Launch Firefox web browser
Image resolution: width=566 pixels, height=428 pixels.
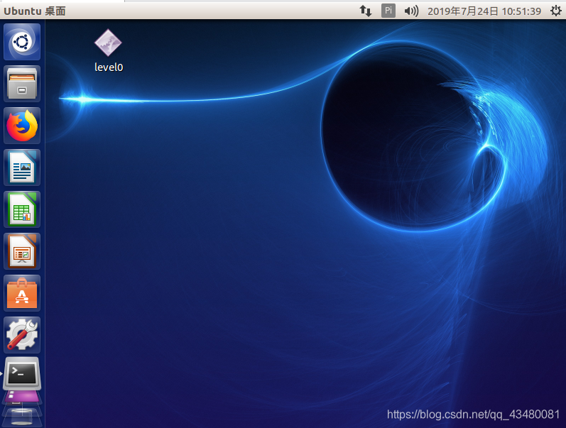[22, 126]
